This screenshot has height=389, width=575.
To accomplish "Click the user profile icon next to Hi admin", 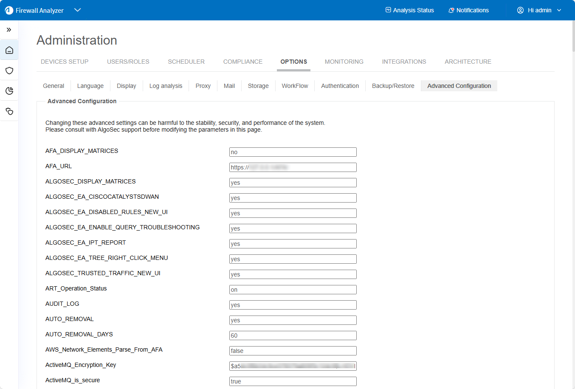I will pyautogui.click(x=520, y=10).
